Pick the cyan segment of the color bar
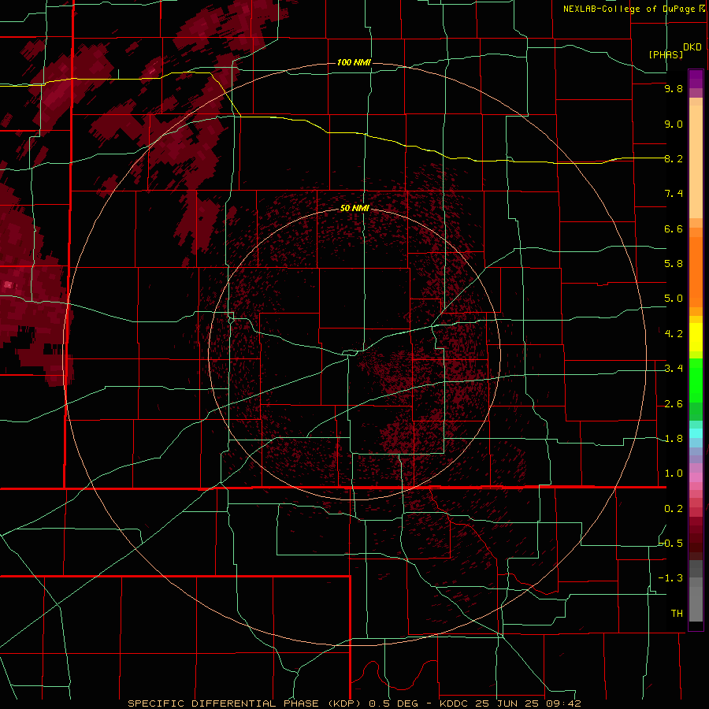The width and height of the screenshot is (709, 709). pos(696,433)
